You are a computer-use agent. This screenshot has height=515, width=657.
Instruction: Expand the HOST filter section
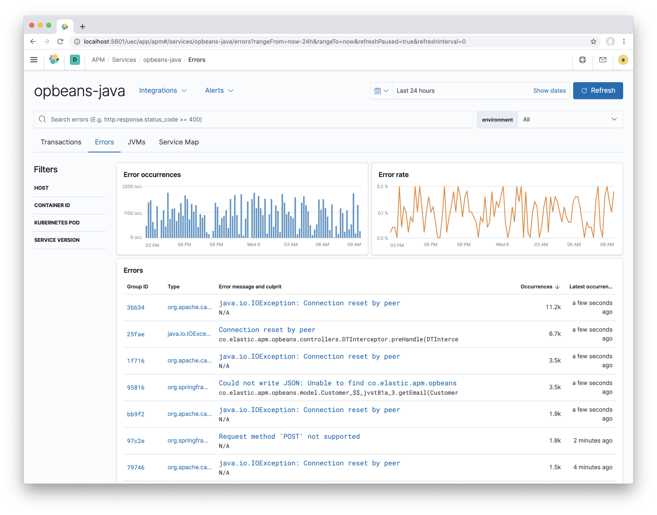tap(41, 188)
